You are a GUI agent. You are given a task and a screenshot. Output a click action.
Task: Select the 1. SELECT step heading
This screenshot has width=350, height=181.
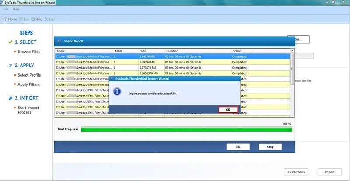coord(25,42)
